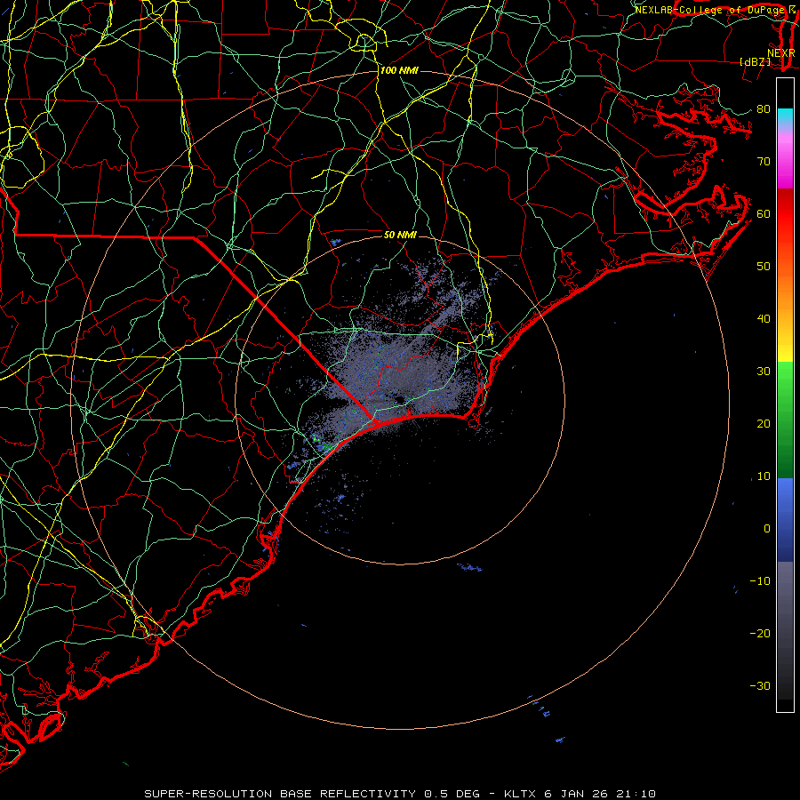This screenshot has width=800, height=800.
Task: Click the "NEXR" label above dBZ
Action: coord(781,53)
